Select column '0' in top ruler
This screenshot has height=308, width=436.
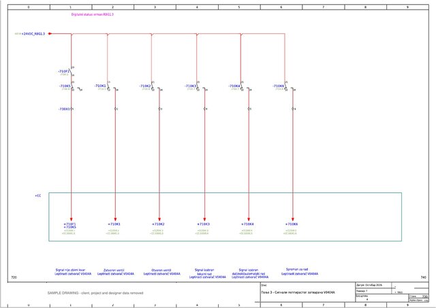coord(29,7)
